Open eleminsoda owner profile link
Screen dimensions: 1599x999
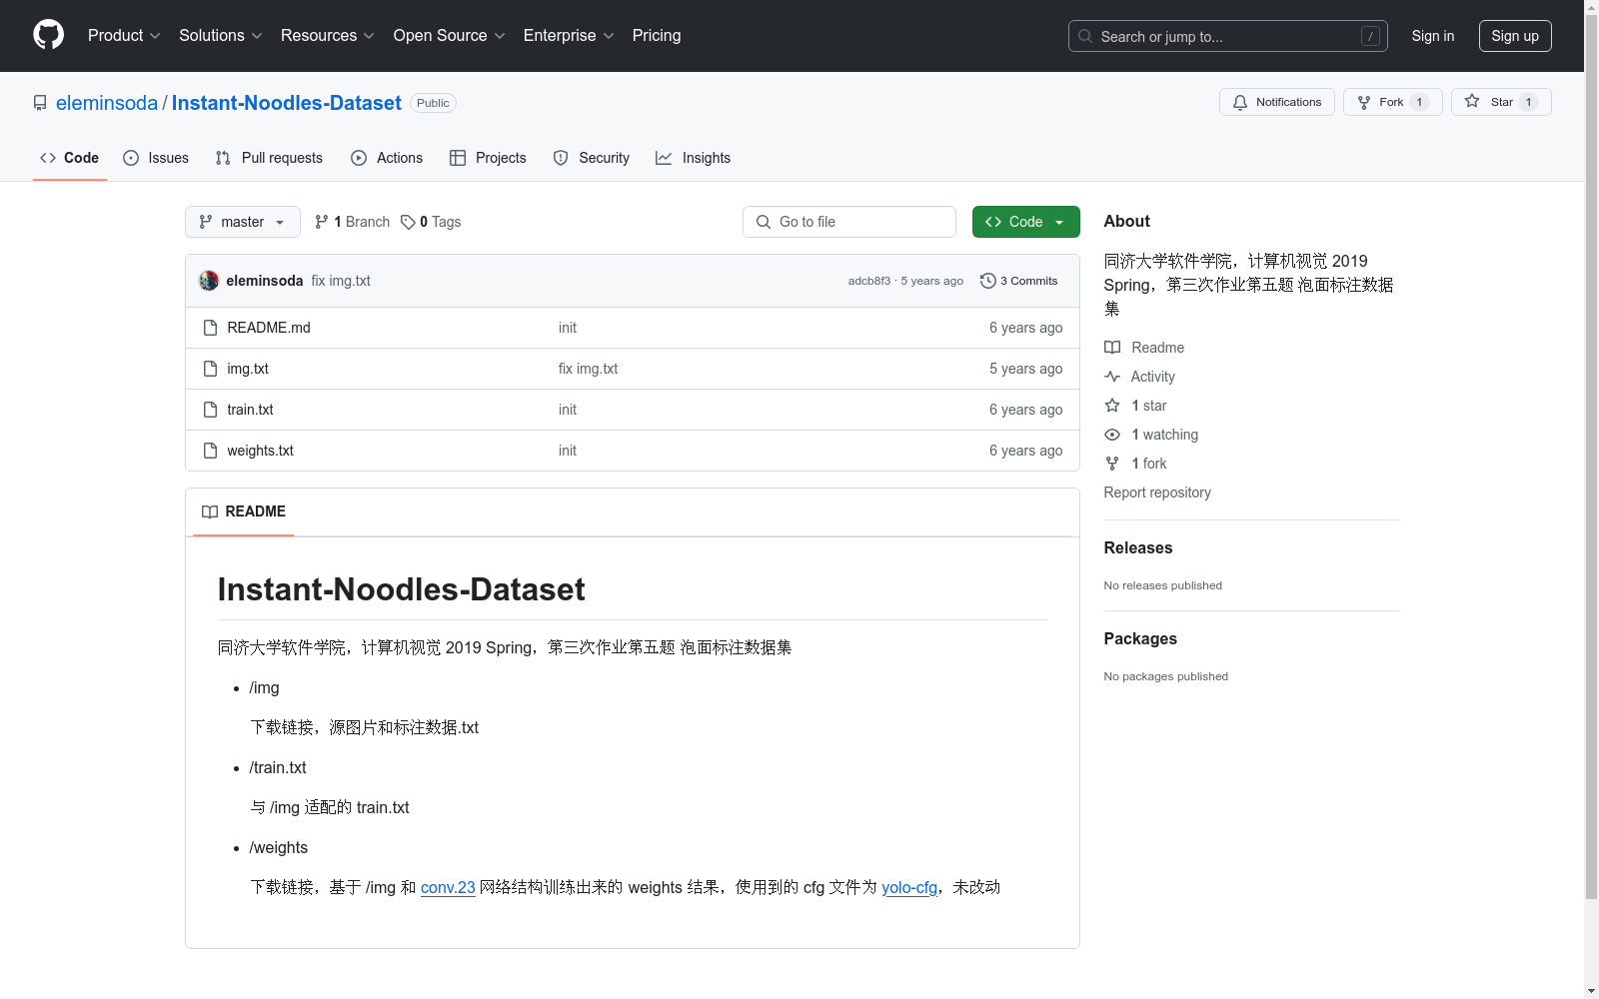coord(107,103)
